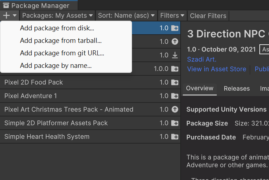Screen dimensions: 269x180
Task: Open the Sort: Name (asc) dropdown
Action: pyautogui.click(x=126, y=16)
